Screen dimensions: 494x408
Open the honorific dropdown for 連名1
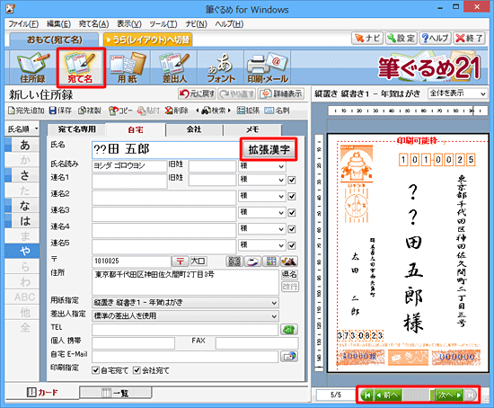click(261, 180)
